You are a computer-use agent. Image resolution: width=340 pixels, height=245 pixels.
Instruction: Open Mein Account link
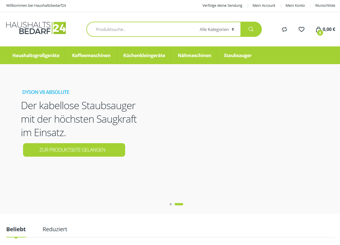[x=264, y=5]
